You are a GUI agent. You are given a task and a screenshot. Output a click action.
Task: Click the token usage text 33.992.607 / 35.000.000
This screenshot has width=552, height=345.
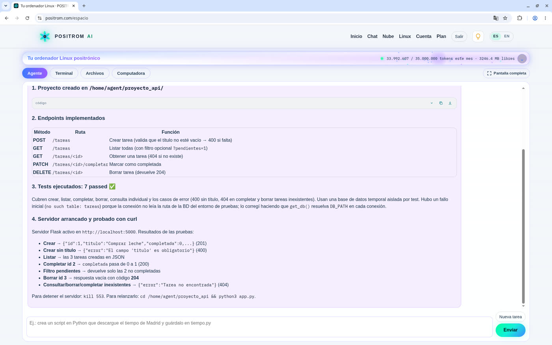(x=412, y=59)
